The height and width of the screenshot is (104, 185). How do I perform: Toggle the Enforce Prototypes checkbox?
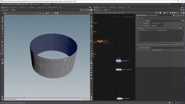point(151,50)
